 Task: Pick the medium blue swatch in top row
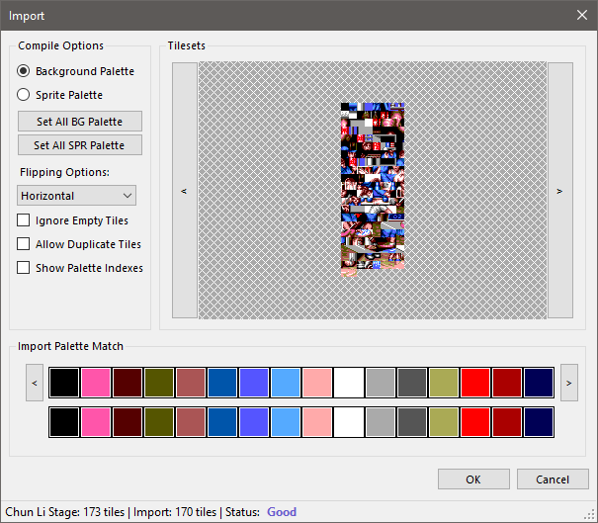tap(222, 383)
